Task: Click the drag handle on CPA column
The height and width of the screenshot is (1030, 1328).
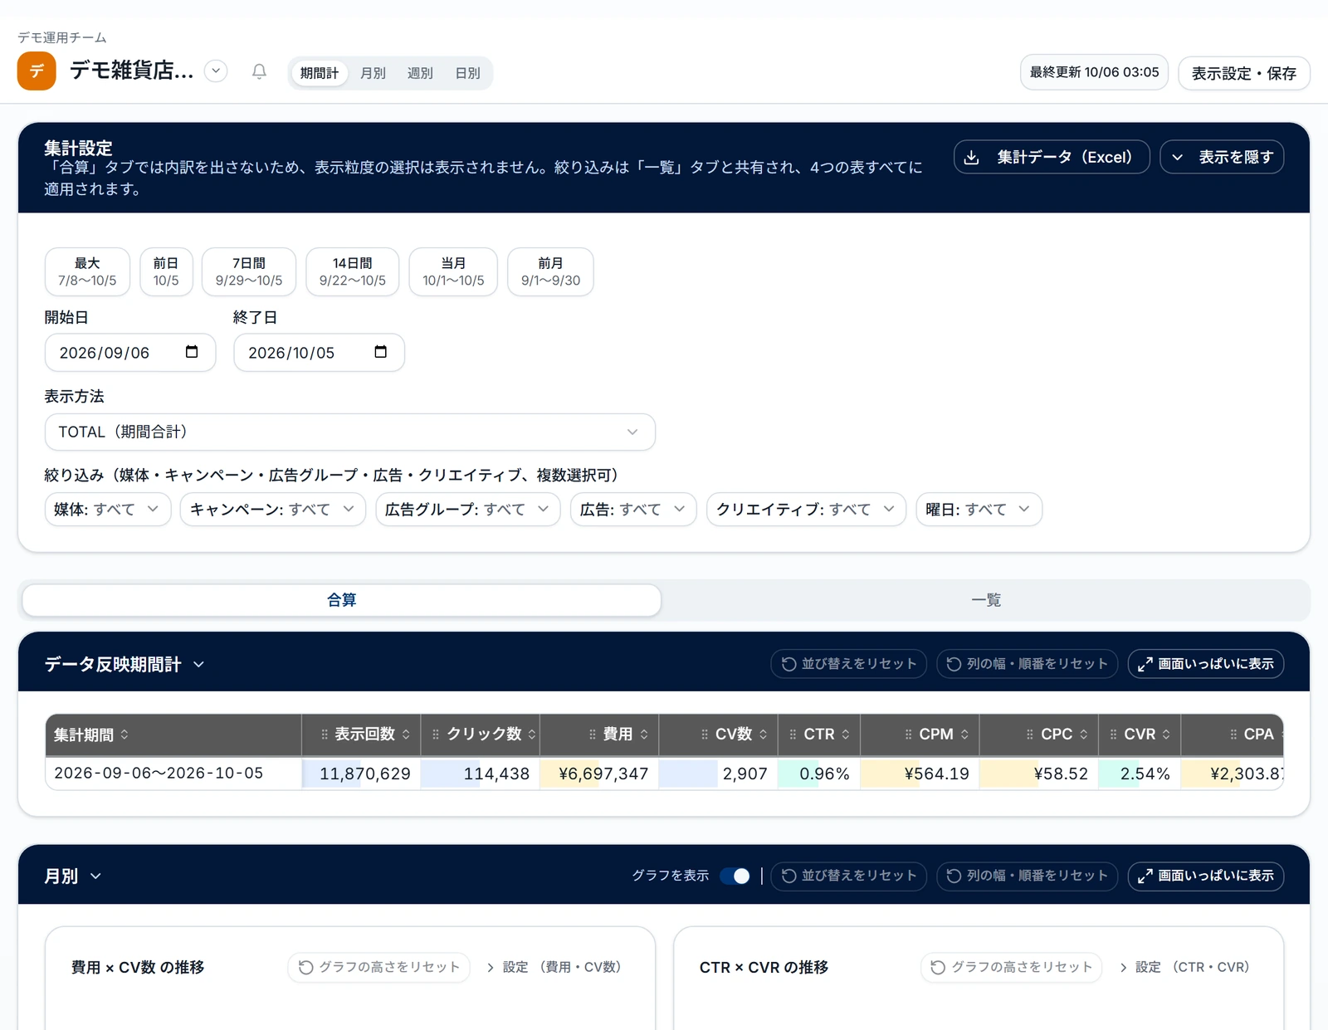Action: (x=1234, y=735)
